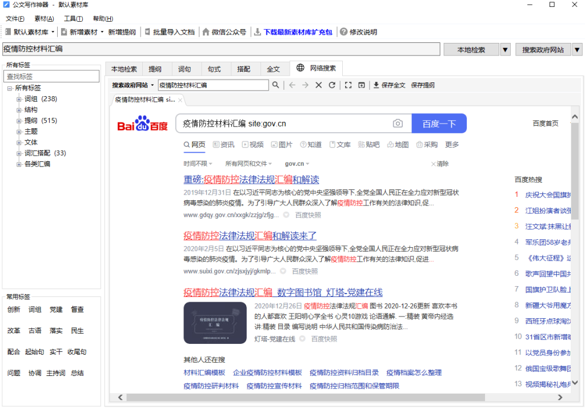Open the 本地检索 dropdown arrow

pyautogui.click(x=505, y=49)
